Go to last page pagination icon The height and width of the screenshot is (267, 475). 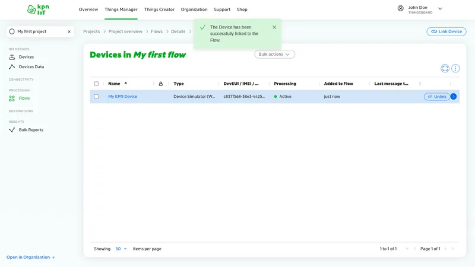click(x=453, y=249)
